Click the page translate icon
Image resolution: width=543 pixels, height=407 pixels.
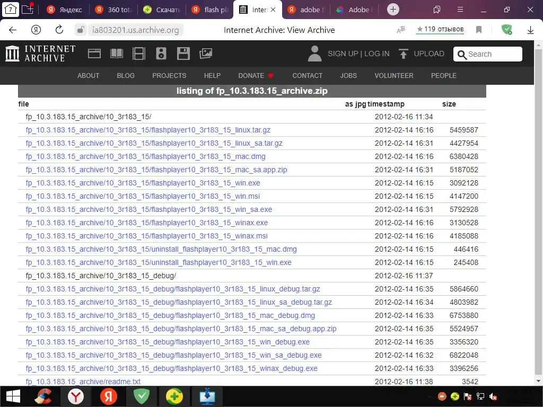pyautogui.click(x=401, y=30)
